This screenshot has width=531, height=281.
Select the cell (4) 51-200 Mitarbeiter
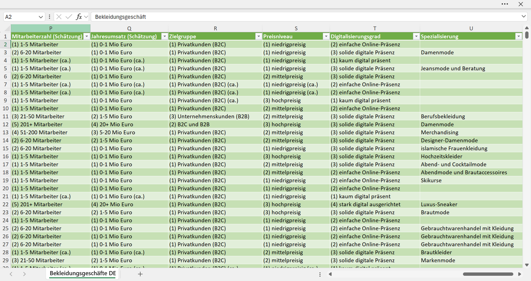pyautogui.click(x=51, y=133)
